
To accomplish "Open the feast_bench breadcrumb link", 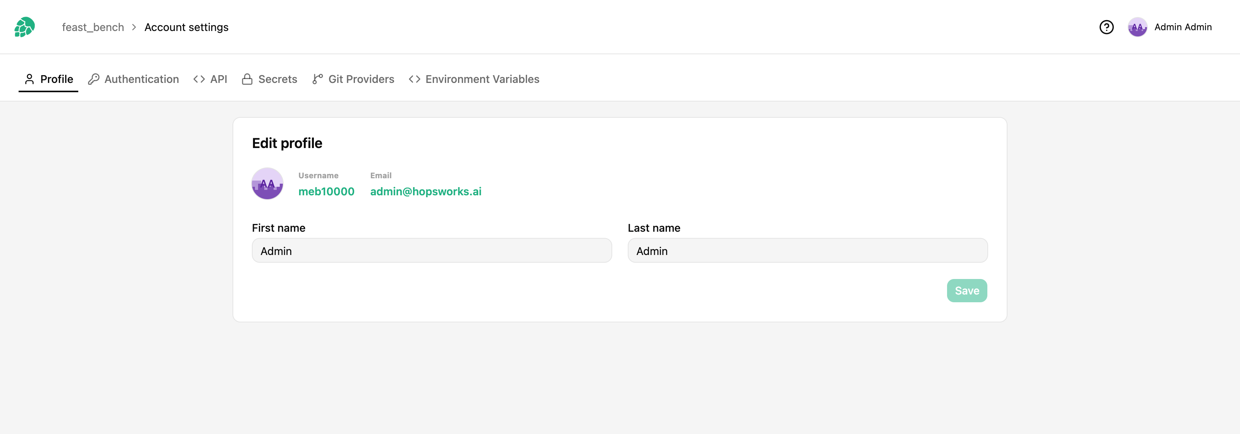I will pos(93,28).
